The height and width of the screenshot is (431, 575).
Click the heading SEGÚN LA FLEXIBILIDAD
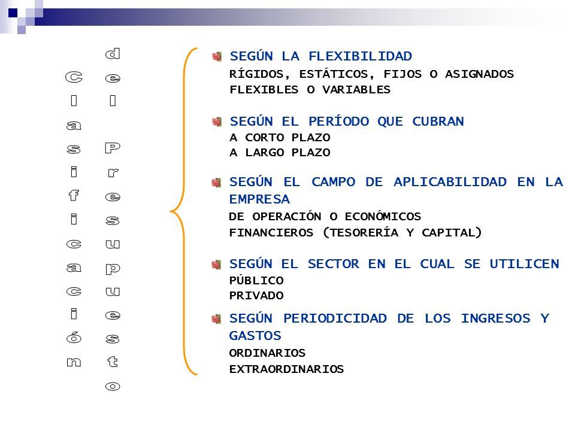point(321,56)
